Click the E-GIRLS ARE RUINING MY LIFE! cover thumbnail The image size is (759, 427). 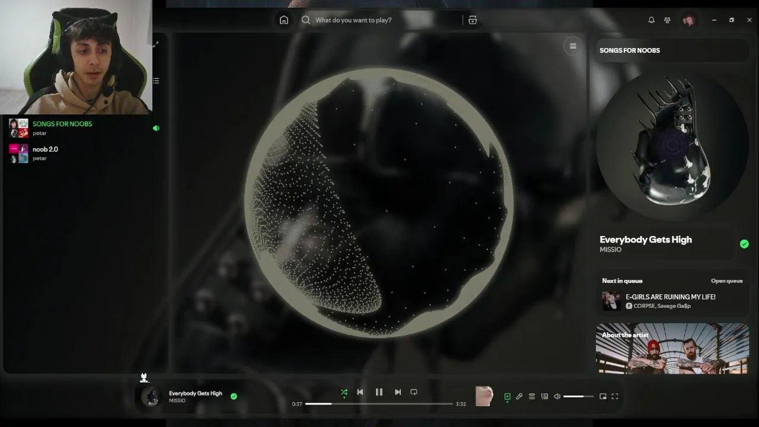point(611,301)
